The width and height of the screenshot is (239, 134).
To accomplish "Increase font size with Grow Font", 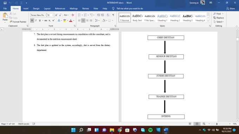I will pos(56,15).
